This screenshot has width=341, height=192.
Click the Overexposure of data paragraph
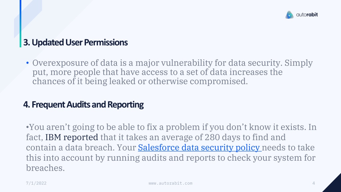(x=172, y=72)
